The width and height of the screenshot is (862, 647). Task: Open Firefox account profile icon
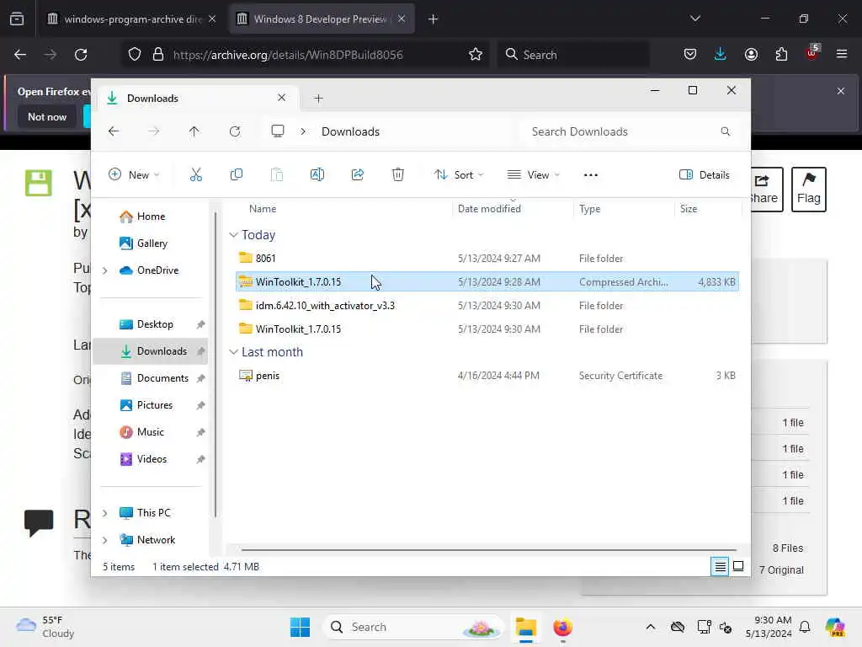(751, 55)
